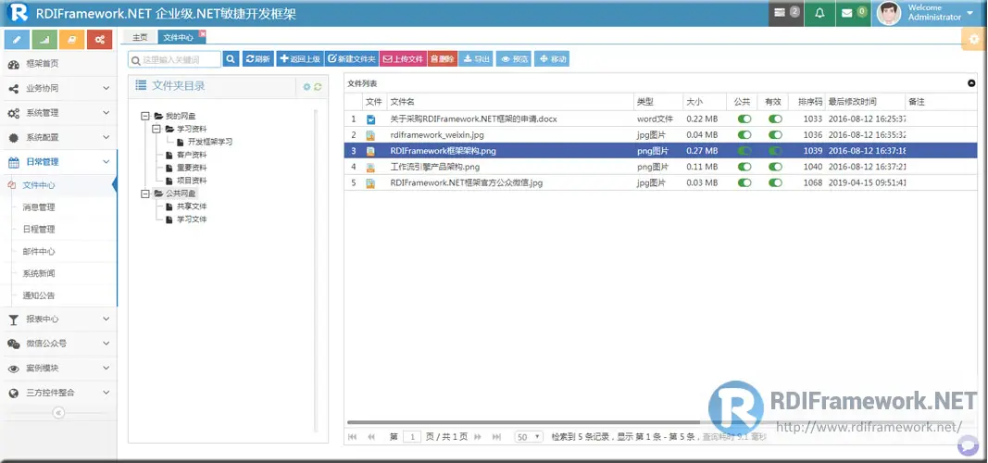Click the 上传文件 button
988x463 pixels.
pos(404,59)
